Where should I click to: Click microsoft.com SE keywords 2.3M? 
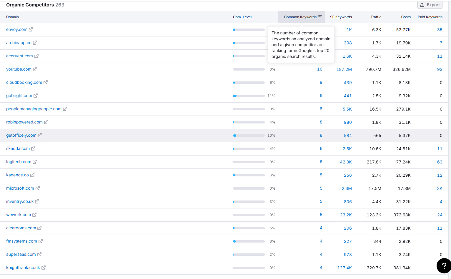(x=347, y=188)
